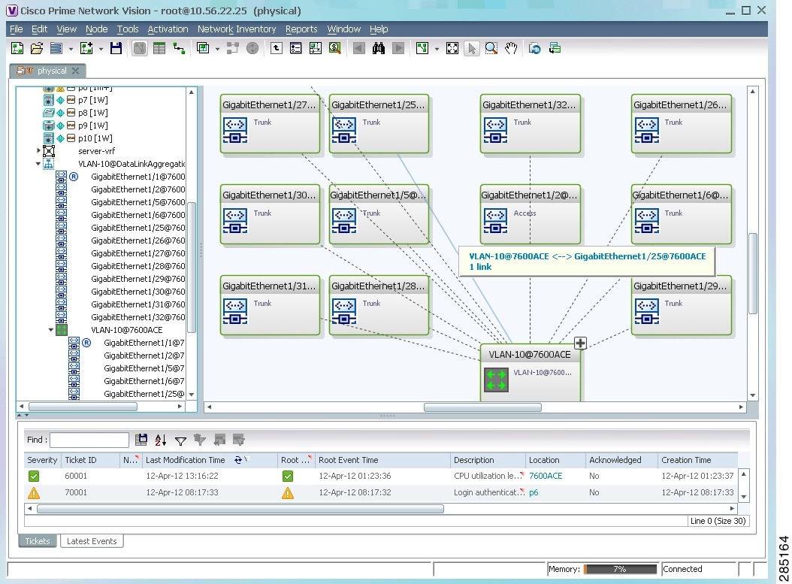Click the last icon in the main toolbar
This screenshot has height=584, width=792.
click(x=555, y=49)
